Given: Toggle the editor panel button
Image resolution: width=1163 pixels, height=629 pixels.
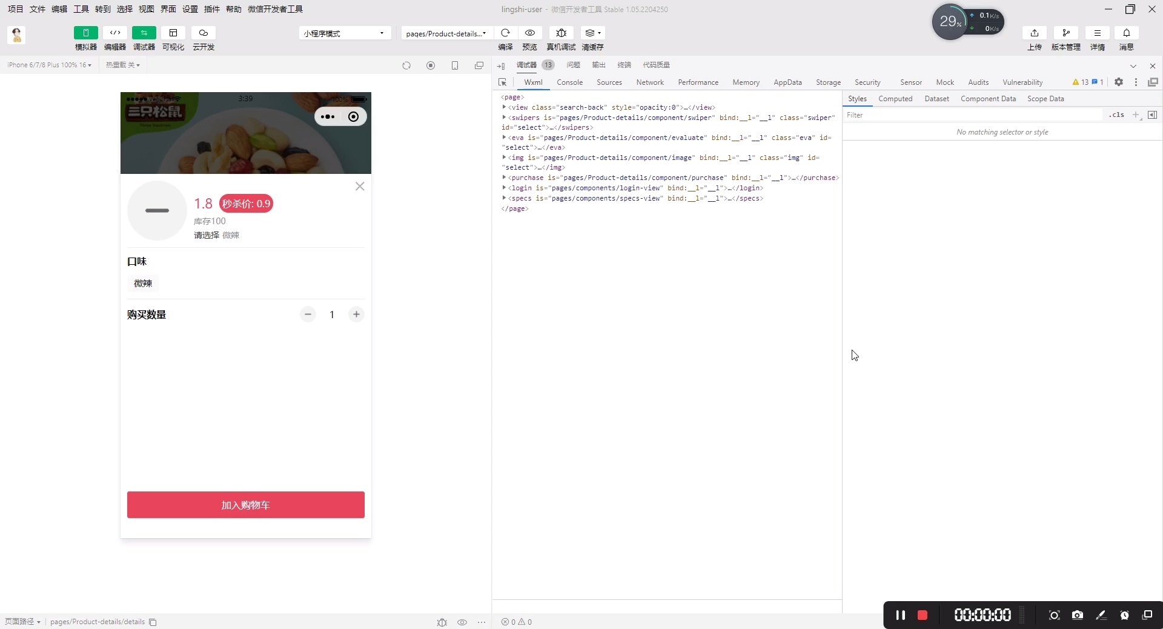Looking at the screenshot, I should 115,33.
